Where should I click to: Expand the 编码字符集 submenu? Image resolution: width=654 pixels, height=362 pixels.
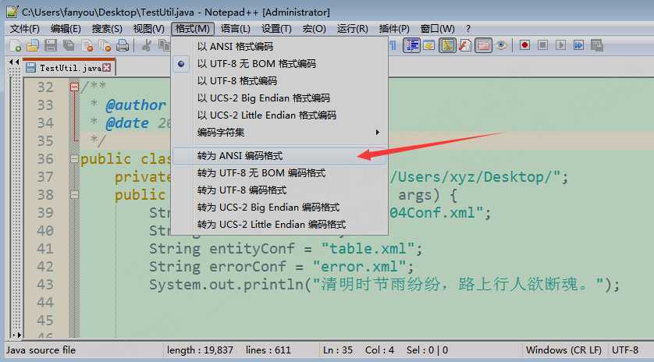(279, 132)
